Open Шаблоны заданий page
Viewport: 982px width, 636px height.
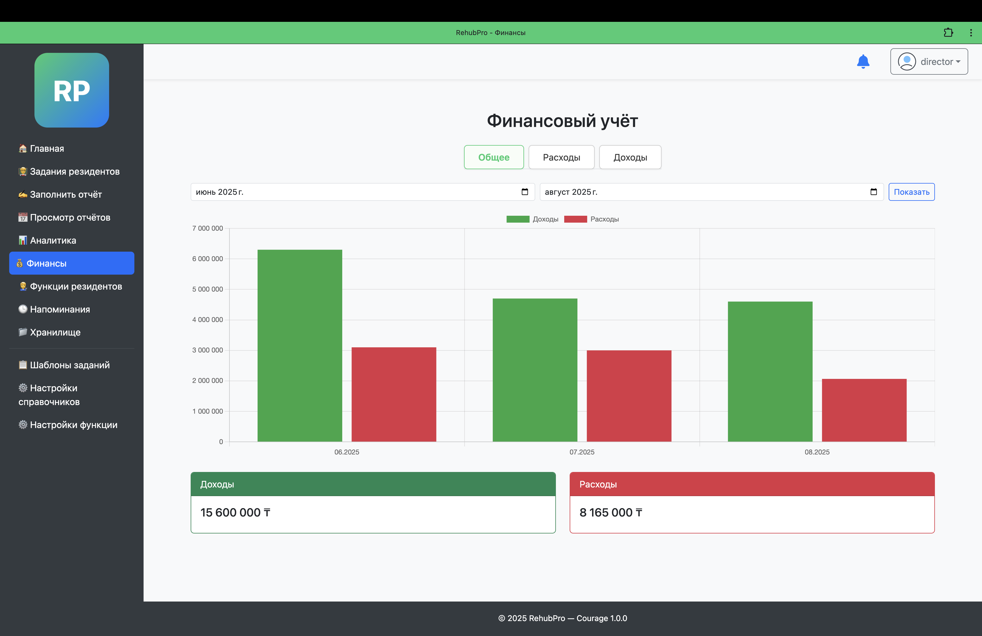point(69,365)
